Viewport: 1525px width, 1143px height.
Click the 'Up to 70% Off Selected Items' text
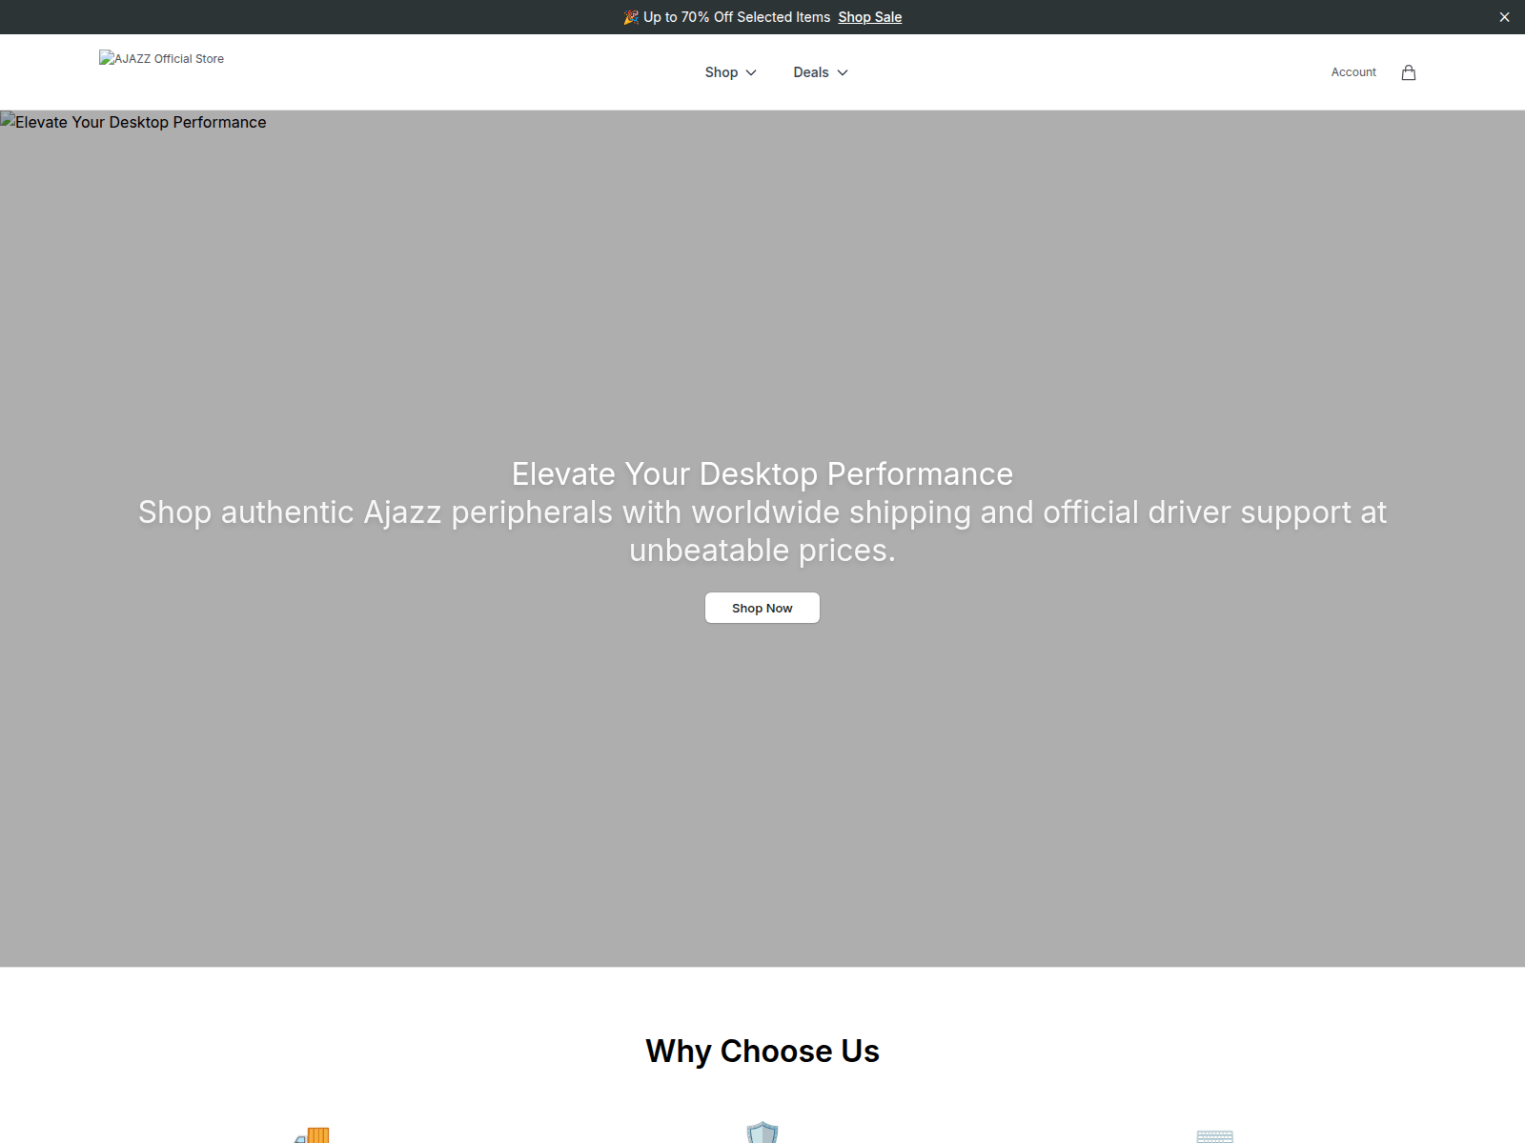pos(737,17)
